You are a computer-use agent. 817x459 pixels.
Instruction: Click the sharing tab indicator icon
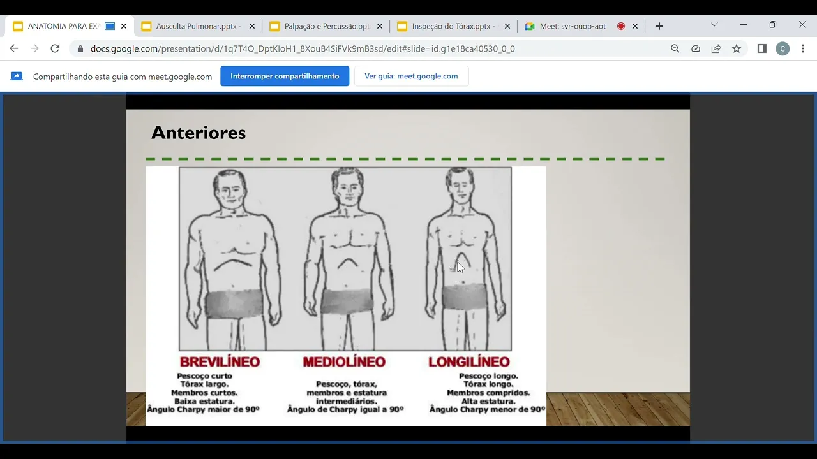17,76
